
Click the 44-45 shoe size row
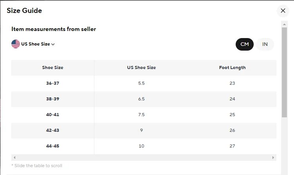tap(52, 146)
